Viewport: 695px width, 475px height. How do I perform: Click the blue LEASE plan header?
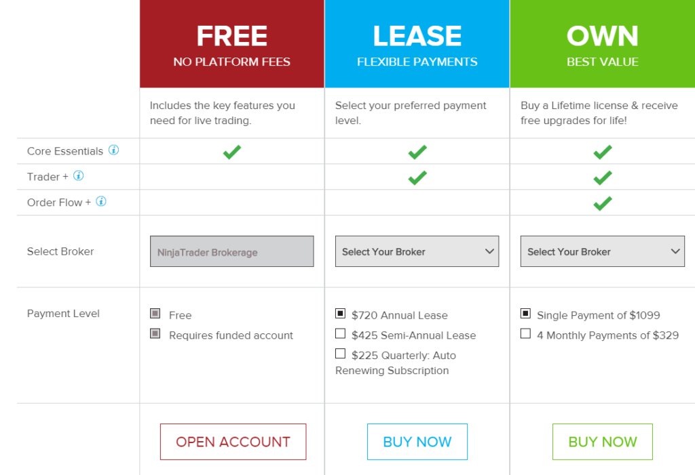[417, 44]
